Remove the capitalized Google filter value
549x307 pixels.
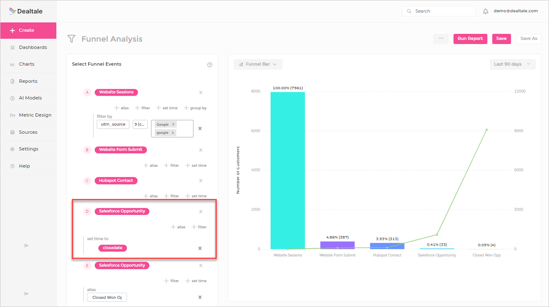click(173, 124)
